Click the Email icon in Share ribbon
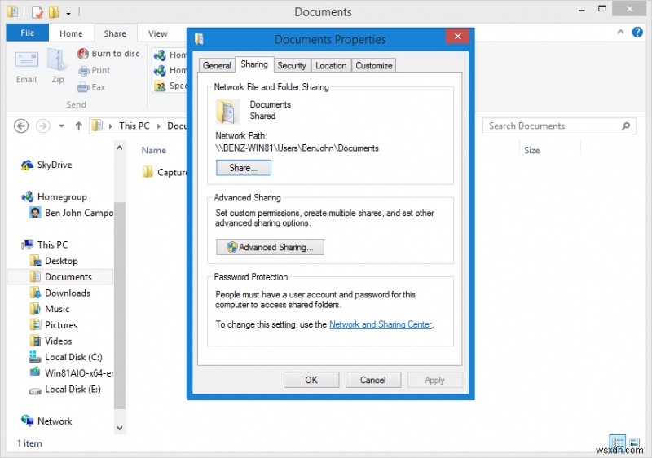 (27, 67)
